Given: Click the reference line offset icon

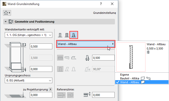Looking at the screenshot, I should pos(86,95).
